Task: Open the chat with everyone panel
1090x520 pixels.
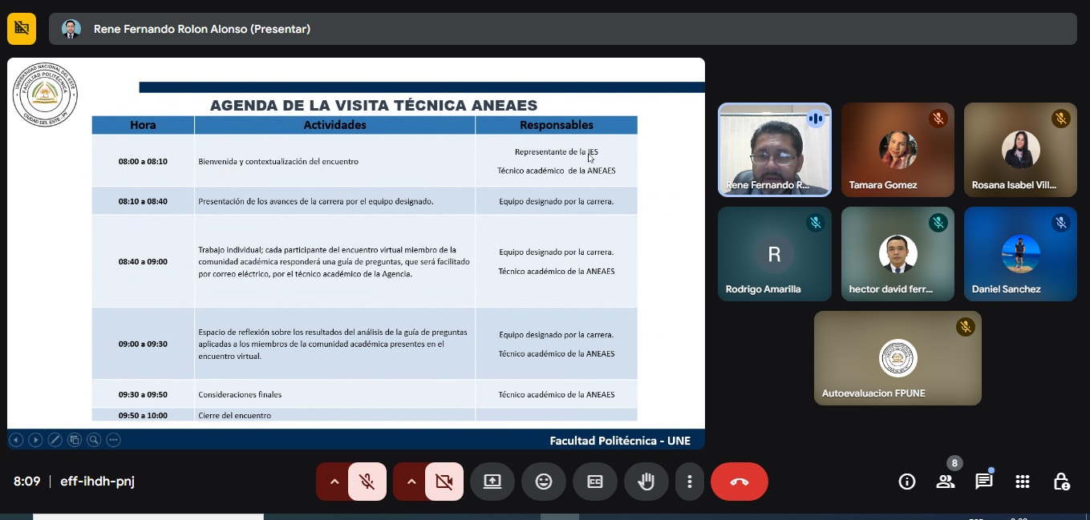Action: coord(984,482)
